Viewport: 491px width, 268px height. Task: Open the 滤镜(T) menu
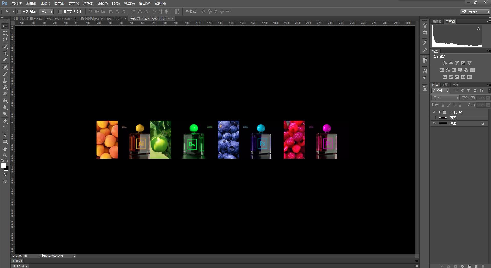tap(103, 3)
